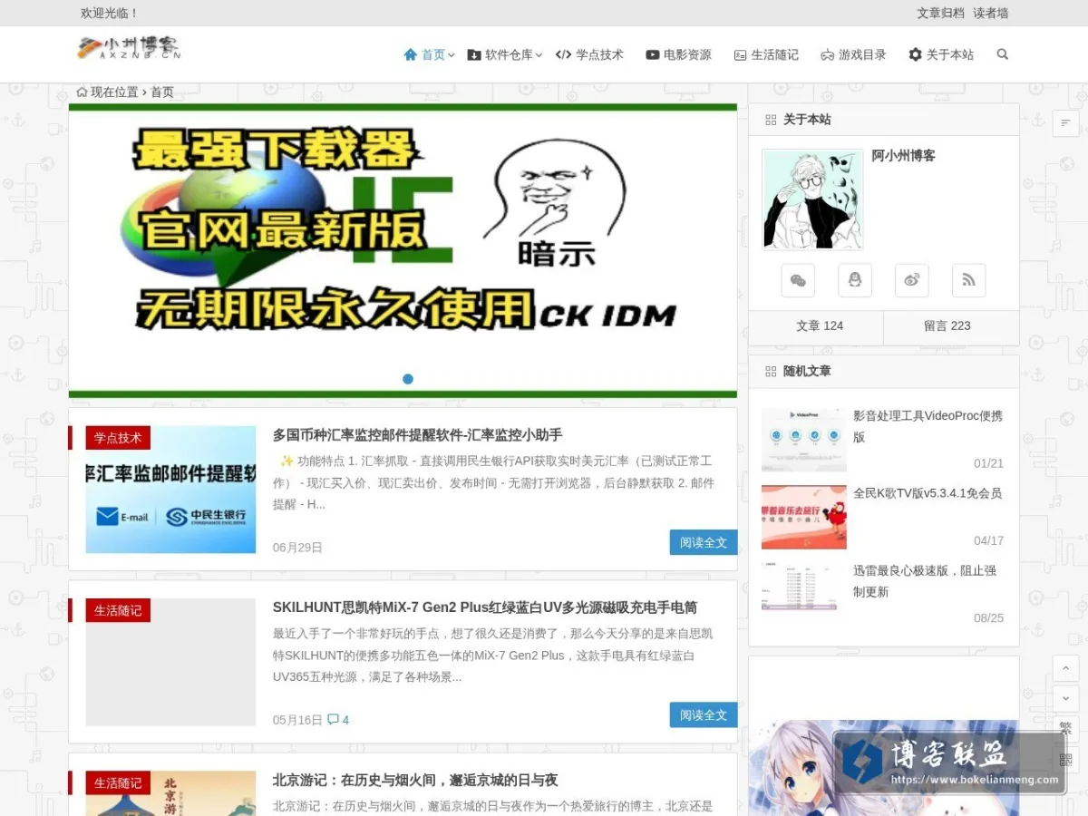The height and width of the screenshot is (816, 1088).
Task: Click the 首页 breadcrumb text
Action: point(162,92)
